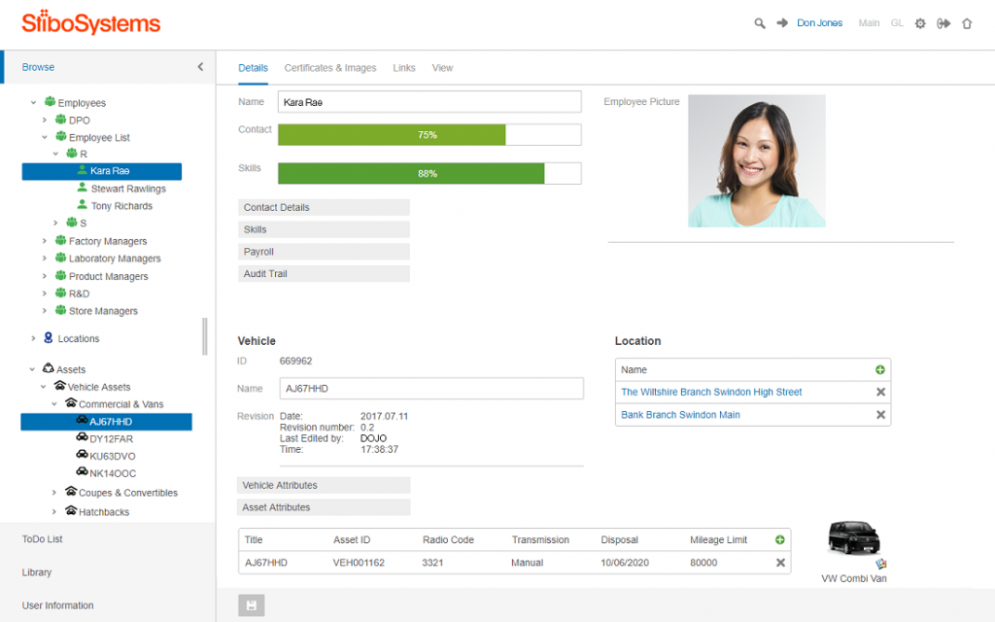Remove the Bank Branch Swindon Main location
The image size is (995, 622).
[881, 414]
